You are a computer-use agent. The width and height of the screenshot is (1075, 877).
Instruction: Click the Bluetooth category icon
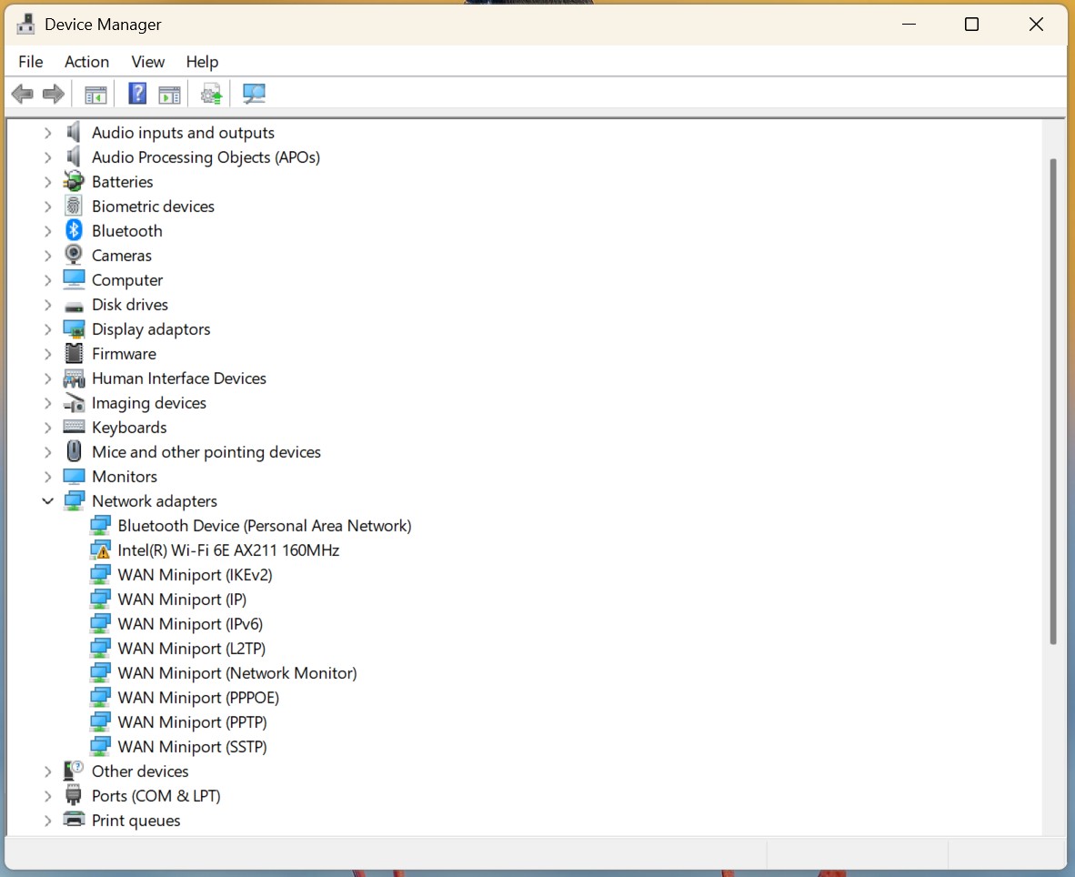tap(73, 230)
